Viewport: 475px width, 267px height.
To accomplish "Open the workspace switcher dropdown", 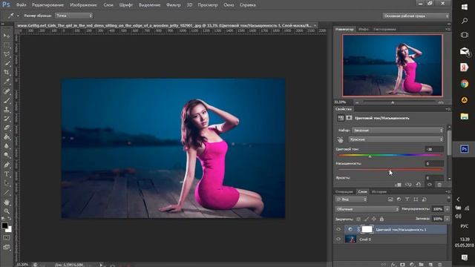I will 416,16.
